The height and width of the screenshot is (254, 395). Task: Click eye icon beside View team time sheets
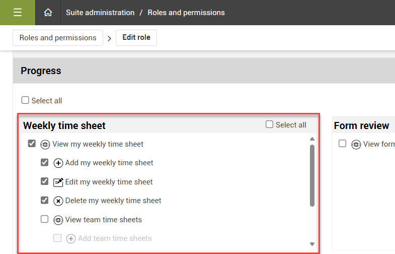coord(58,220)
